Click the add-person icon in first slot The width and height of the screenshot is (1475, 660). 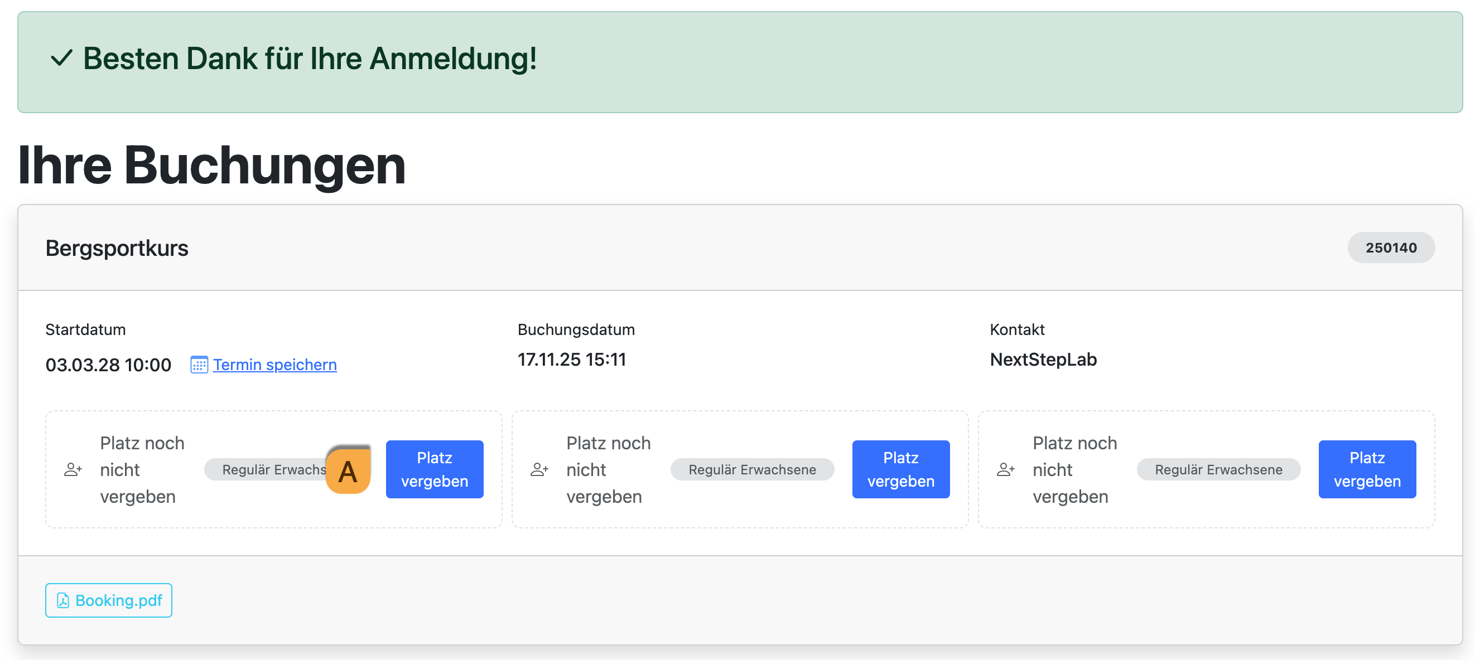pyautogui.click(x=73, y=469)
